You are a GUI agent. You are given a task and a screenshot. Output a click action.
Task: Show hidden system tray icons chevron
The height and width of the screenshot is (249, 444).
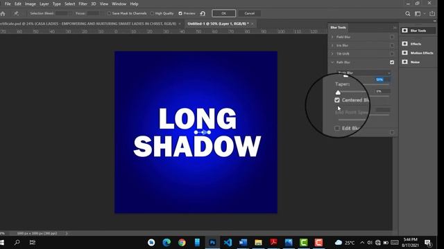coord(362,242)
